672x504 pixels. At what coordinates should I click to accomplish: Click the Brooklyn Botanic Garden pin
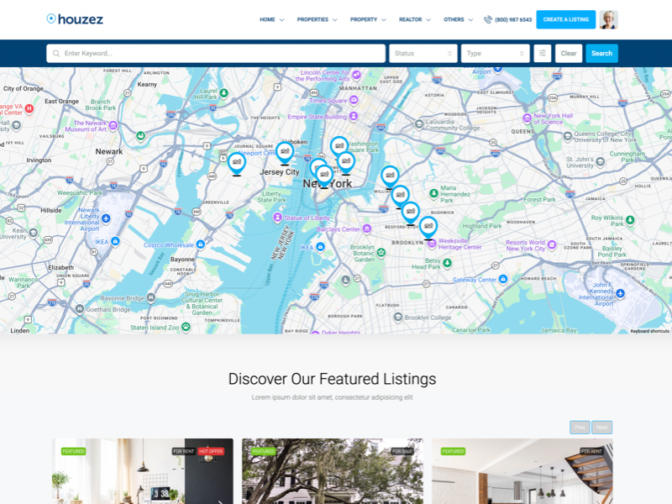click(381, 253)
